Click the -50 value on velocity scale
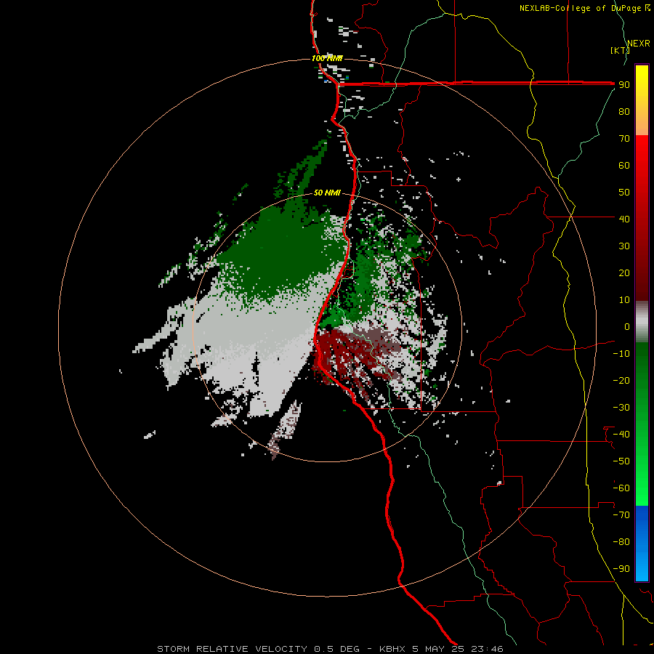This screenshot has height=654, width=654. click(621, 461)
